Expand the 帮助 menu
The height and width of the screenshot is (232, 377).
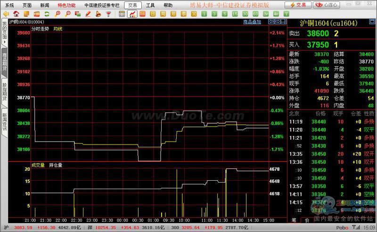click(168, 5)
